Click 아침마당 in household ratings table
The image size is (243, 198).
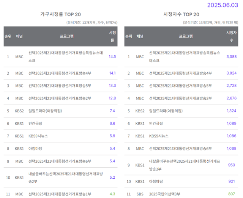[x=35, y=149]
